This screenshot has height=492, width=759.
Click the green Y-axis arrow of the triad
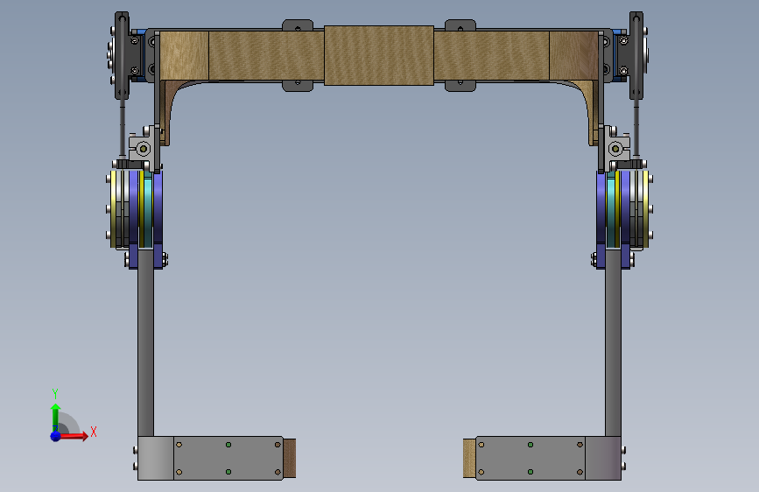pyautogui.click(x=55, y=418)
